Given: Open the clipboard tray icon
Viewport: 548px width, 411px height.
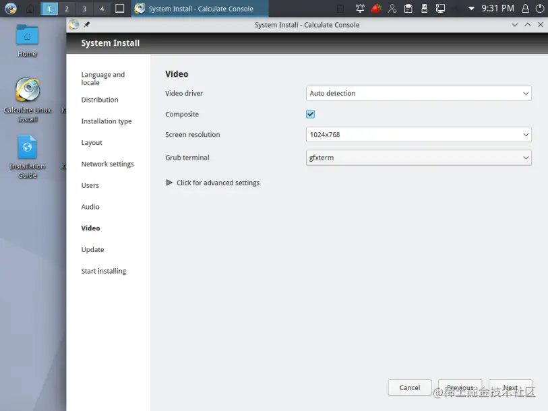Looking at the screenshot, I should click(408, 8).
